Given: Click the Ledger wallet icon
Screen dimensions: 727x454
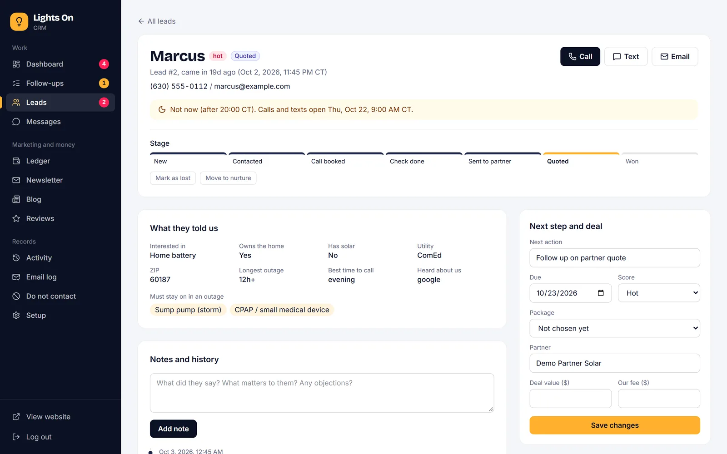Looking at the screenshot, I should click(x=16, y=161).
